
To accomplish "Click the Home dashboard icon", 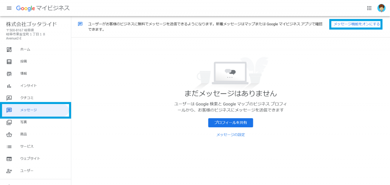I will tap(9, 49).
